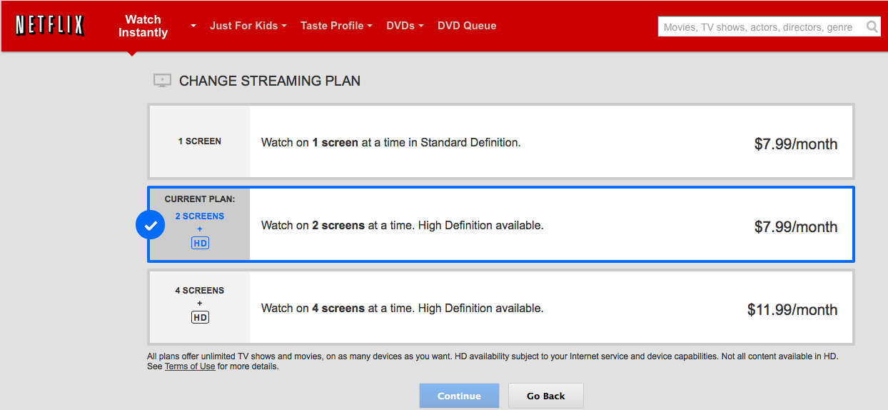The image size is (888, 410).
Task: Click the 'All plans offer unlimited' note
Action: point(493,361)
